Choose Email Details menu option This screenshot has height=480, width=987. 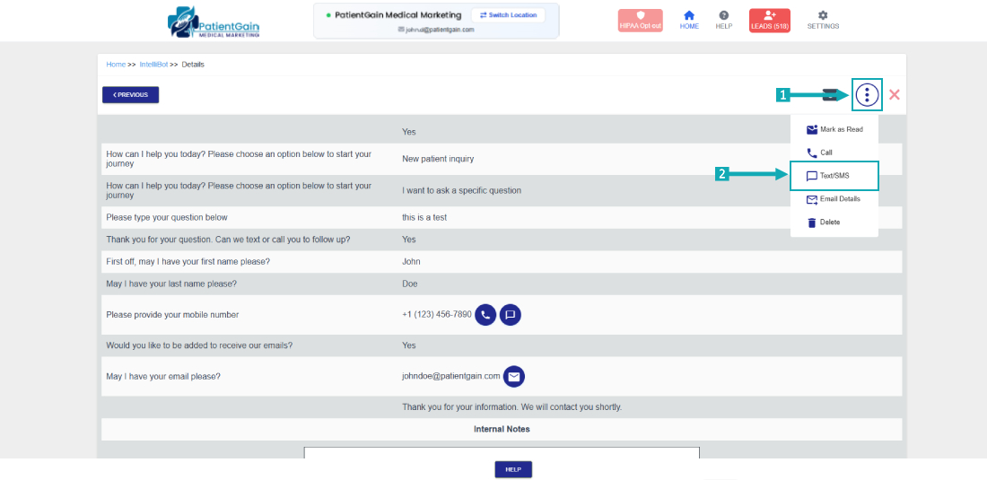click(x=834, y=199)
